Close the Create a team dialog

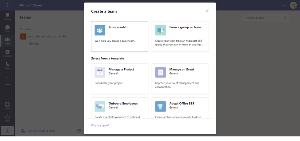click(x=207, y=11)
